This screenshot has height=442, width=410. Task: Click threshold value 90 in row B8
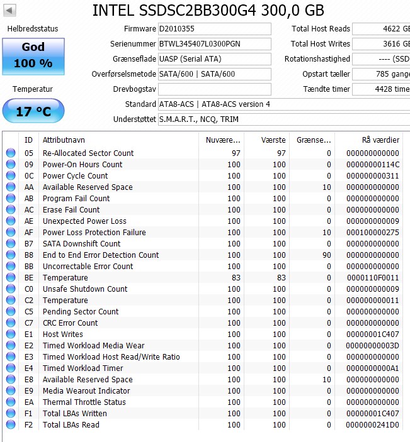(327, 255)
